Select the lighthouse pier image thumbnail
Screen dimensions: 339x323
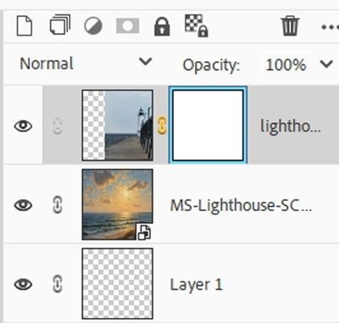[x=118, y=125]
